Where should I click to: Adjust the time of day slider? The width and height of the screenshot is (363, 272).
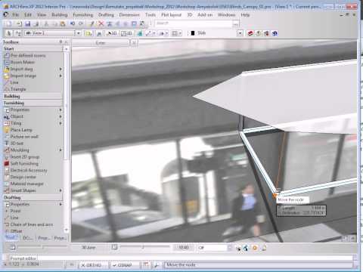pos(143,247)
